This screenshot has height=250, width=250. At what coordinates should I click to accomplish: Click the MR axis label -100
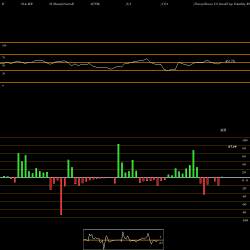[x=245, y=220]
